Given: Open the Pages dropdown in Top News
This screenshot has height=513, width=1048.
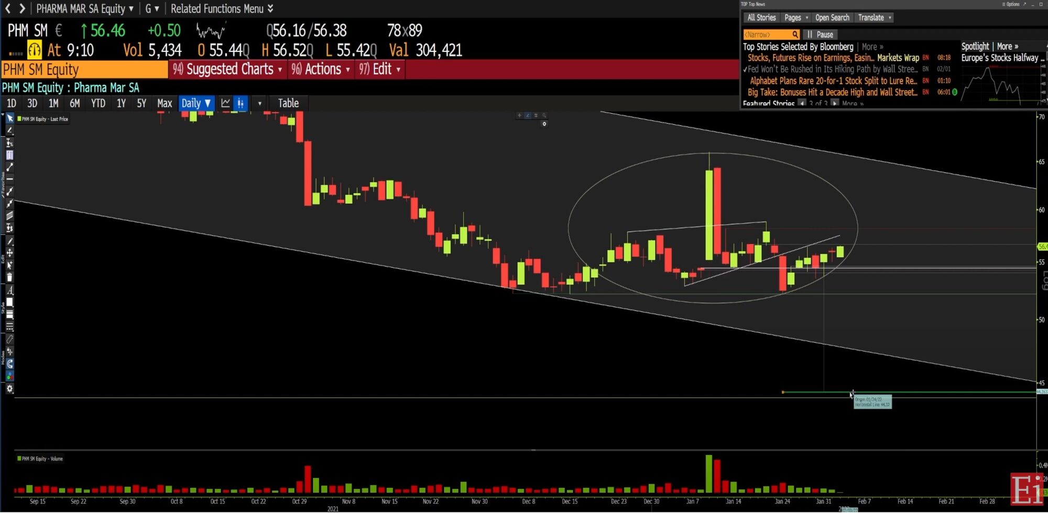Looking at the screenshot, I should (796, 18).
